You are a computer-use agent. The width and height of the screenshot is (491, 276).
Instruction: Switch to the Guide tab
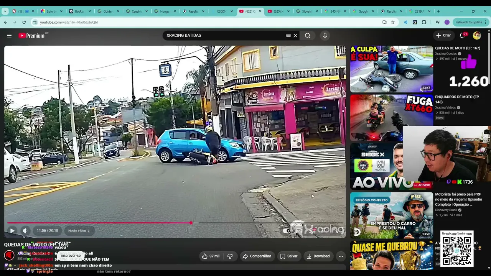tap(109, 11)
